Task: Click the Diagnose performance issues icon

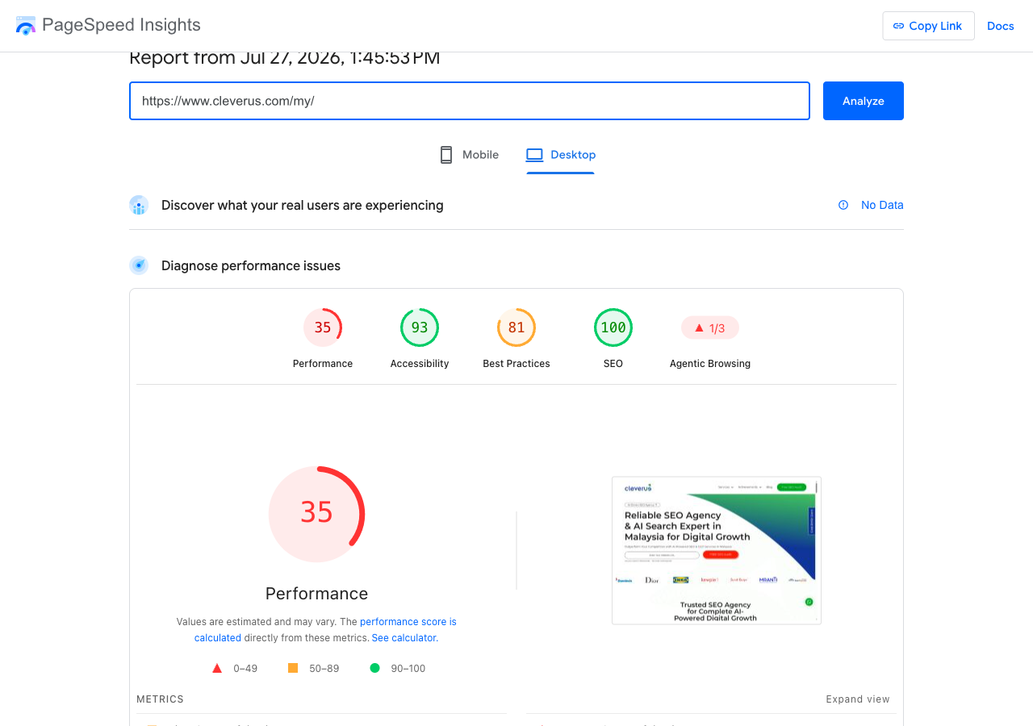Action: click(139, 265)
